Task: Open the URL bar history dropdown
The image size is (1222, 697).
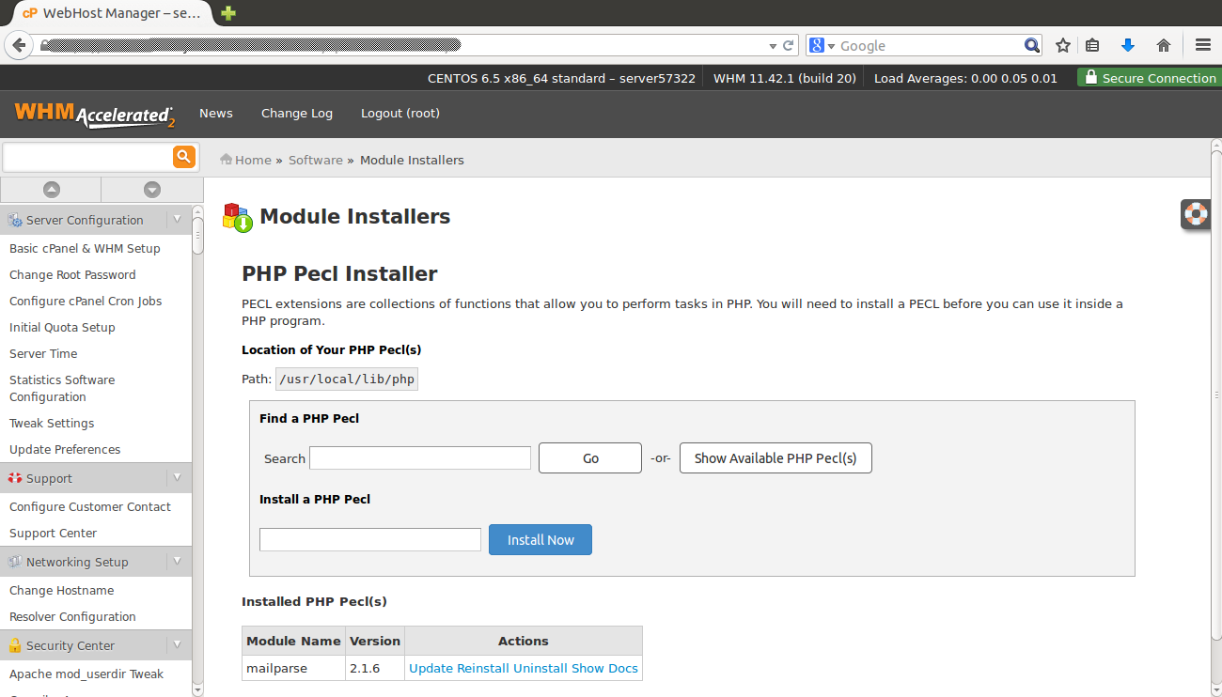Action: (773, 45)
